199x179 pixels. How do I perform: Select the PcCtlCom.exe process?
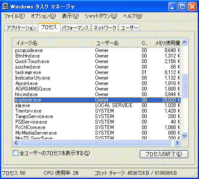click(98, 127)
